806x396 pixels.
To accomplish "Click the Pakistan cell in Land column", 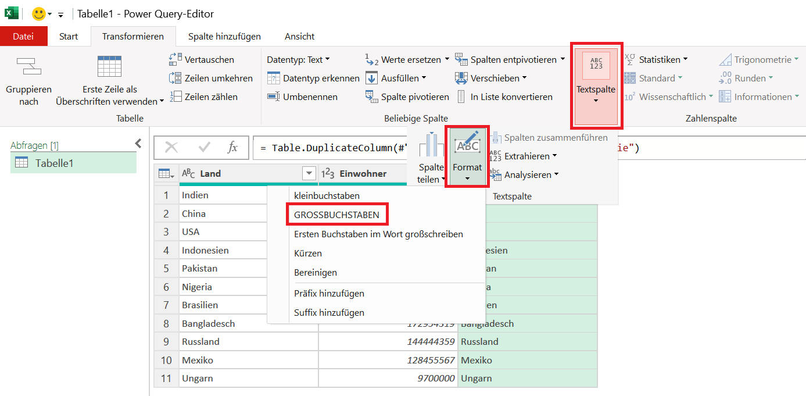I will coord(224,268).
